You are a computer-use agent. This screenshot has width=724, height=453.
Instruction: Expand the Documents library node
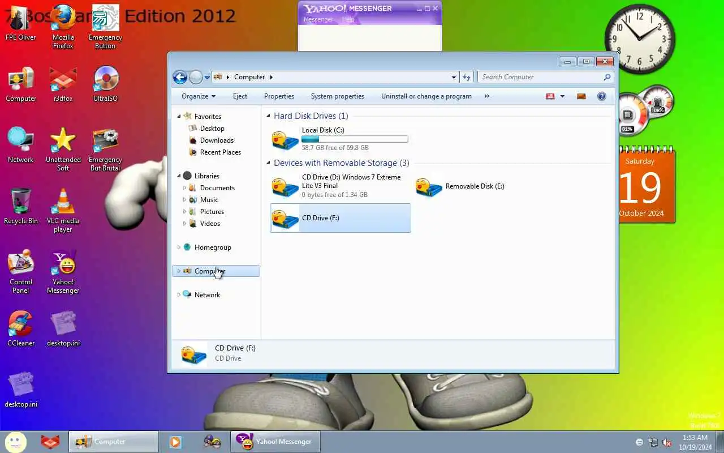pos(184,188)
